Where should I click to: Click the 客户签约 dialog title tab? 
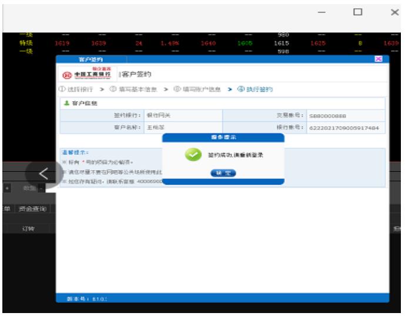91,59
